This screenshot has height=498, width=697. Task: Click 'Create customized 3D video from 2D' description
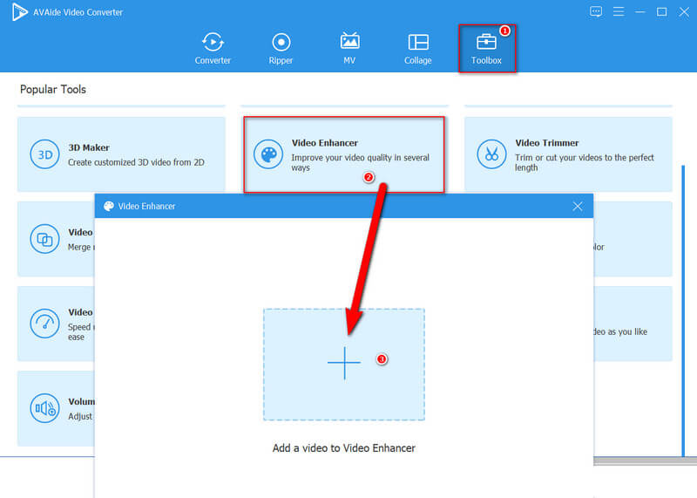[x=136, y=162]
